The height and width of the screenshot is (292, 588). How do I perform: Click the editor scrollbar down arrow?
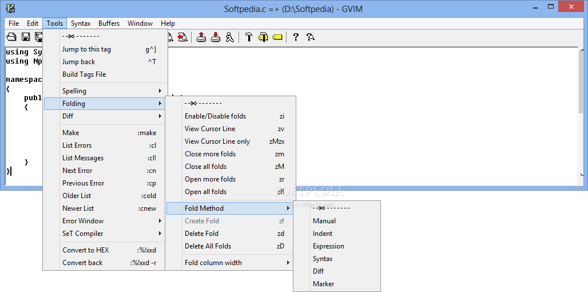click(x=582, y=175)
